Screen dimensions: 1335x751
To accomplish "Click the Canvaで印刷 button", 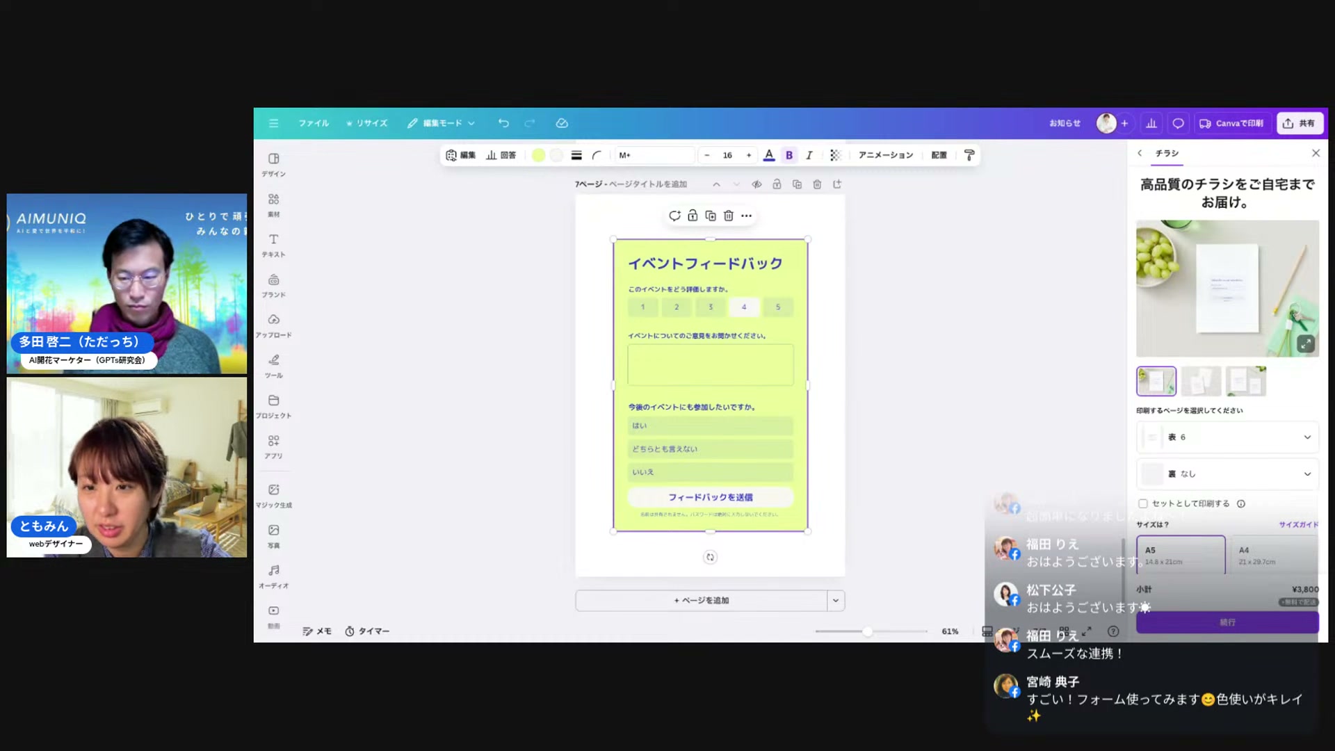I will click(x=1231, y=123).
